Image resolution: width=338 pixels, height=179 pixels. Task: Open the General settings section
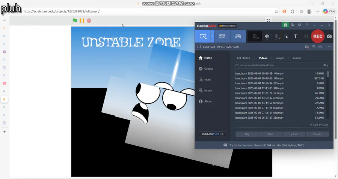pos(206,69)
